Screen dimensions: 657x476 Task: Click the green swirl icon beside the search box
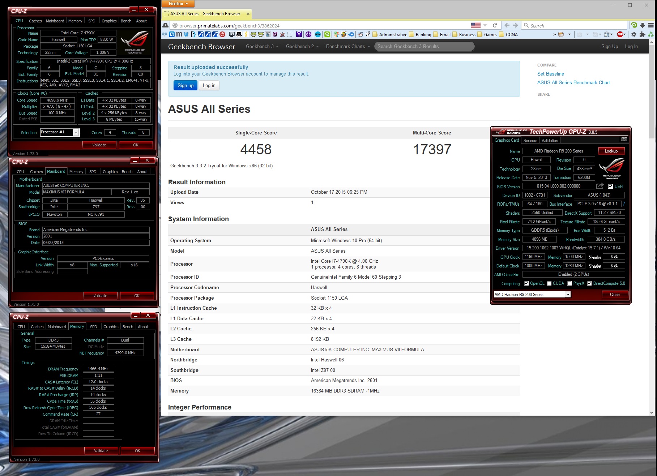point(634,25)
